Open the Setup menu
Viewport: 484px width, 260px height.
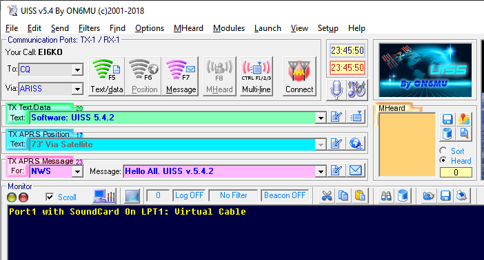pos(327,28)
